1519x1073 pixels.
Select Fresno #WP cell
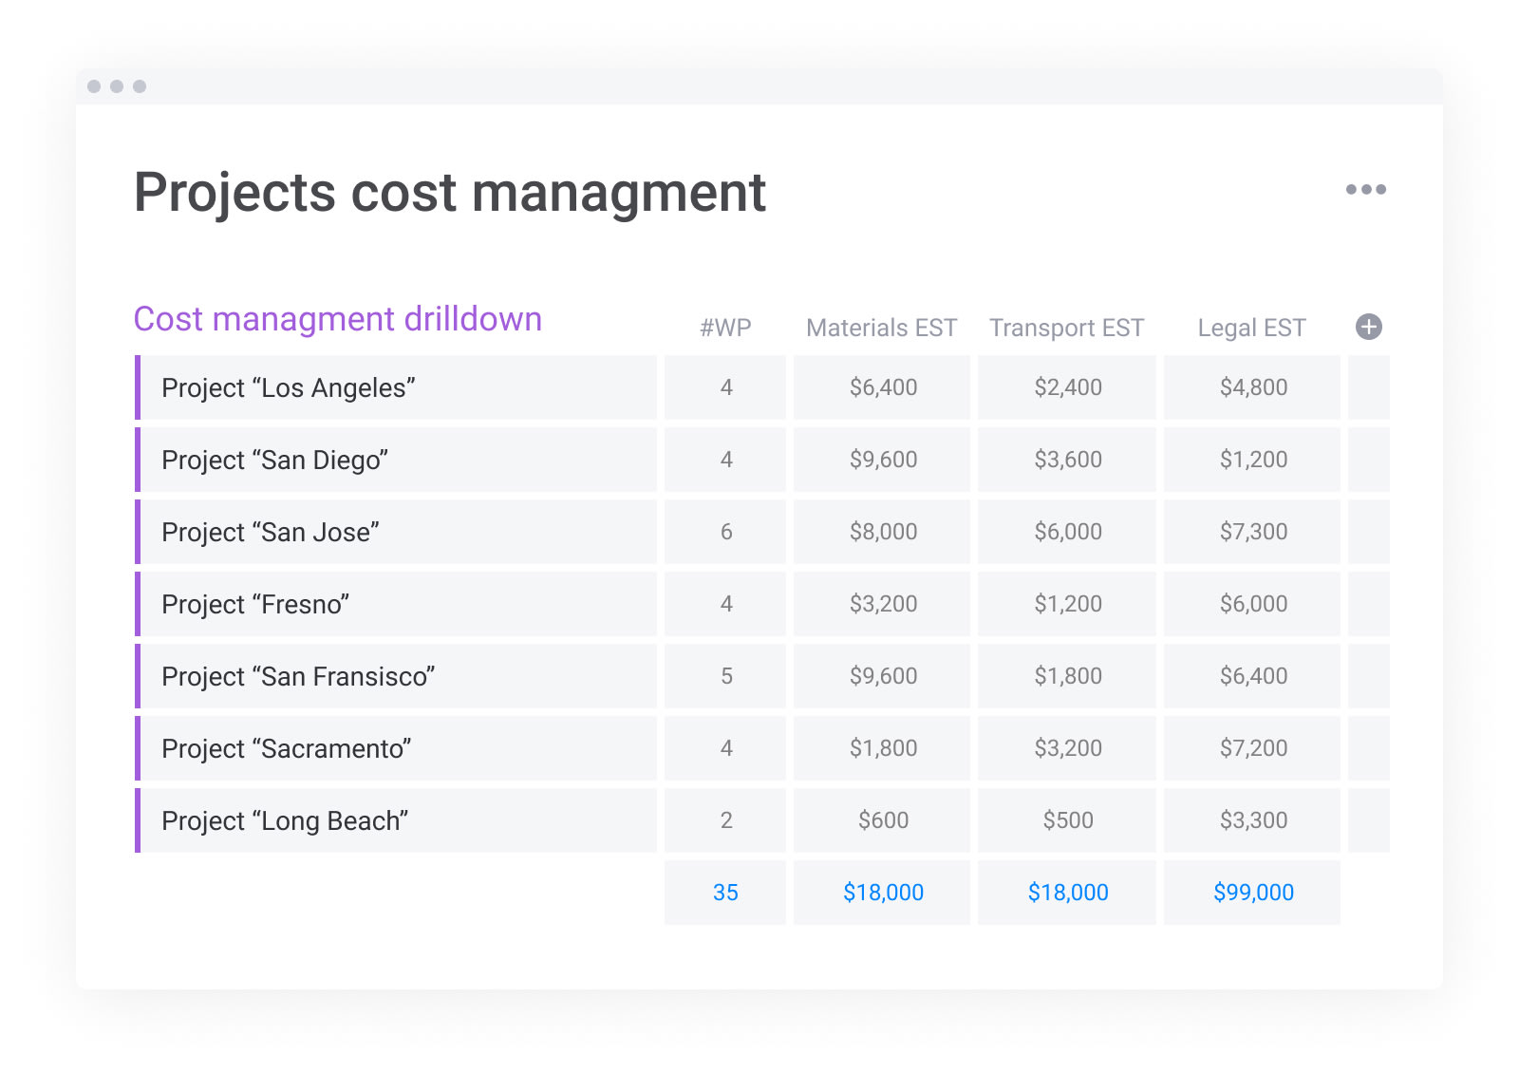tap(725, 604)
